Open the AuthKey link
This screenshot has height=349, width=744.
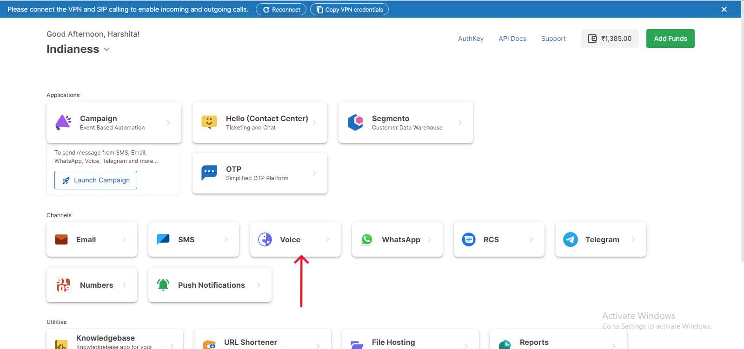click(x=471, y=39)
